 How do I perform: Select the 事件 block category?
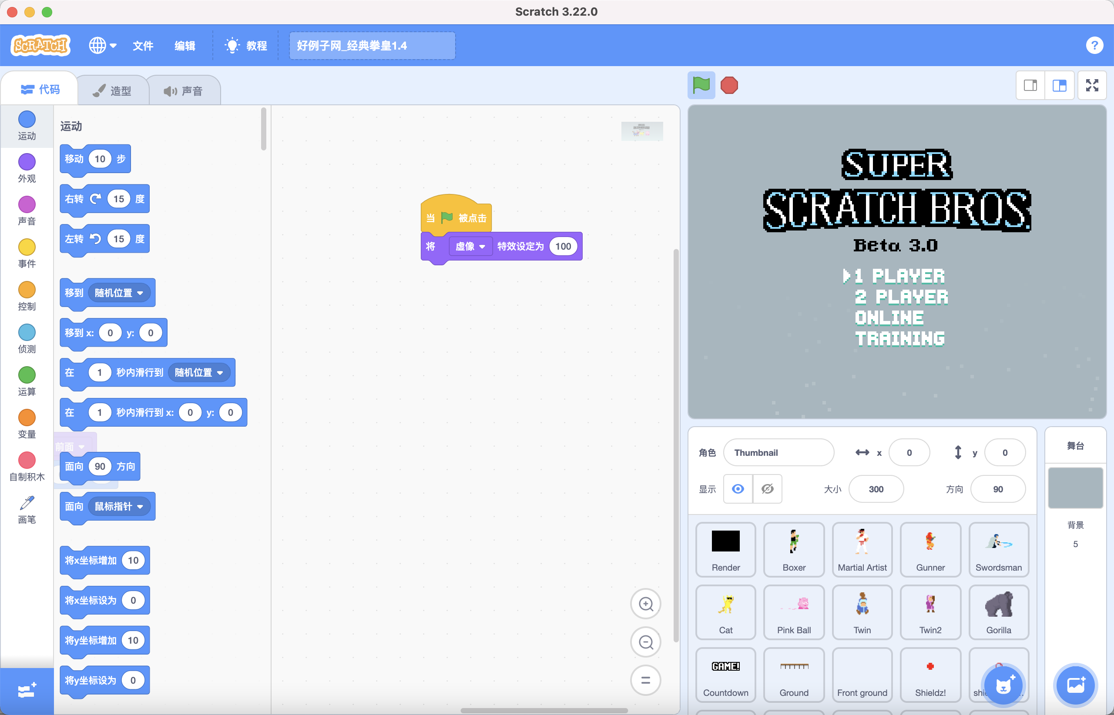tap(27, 254)
